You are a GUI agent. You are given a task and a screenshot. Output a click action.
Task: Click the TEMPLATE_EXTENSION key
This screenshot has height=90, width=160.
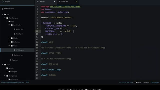(x=55, y=26)
